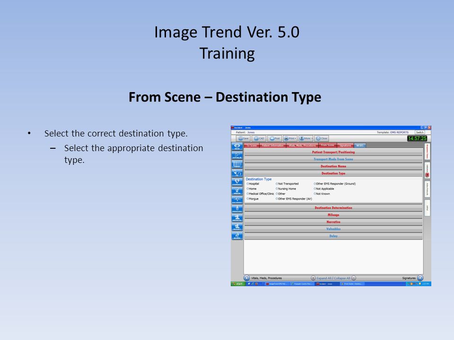The width and height of the screenshot is (454, 340).
Task: Open the Cardiac heart sidebar icon
Action: point(237,182)
